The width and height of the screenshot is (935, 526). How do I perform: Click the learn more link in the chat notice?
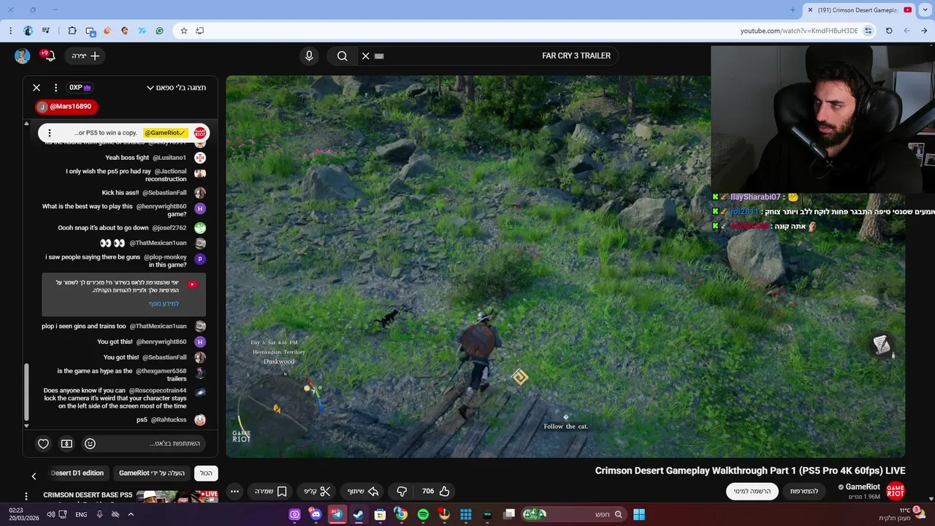[164, 303]
